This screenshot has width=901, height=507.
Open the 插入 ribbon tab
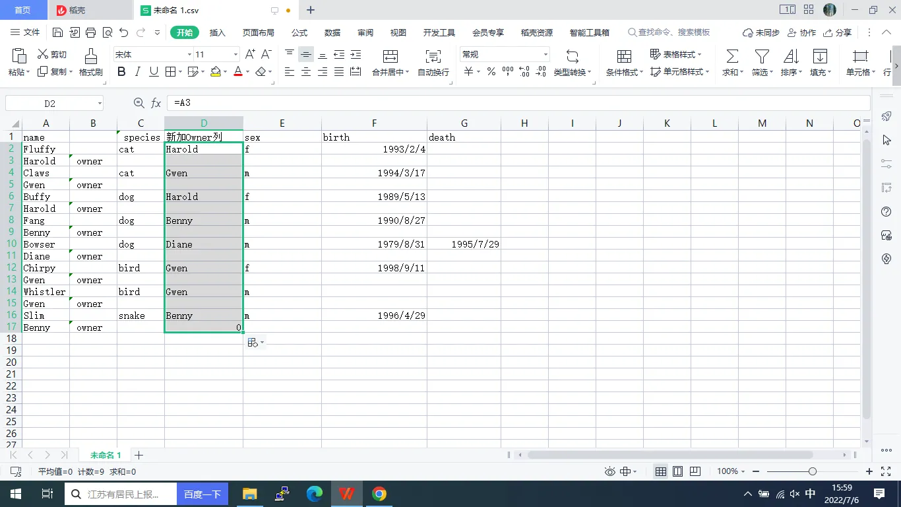[217, 32]
